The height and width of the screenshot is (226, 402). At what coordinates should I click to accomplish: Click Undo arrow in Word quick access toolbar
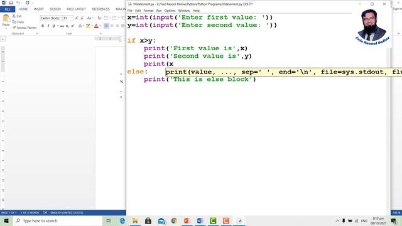pos(18,3)
